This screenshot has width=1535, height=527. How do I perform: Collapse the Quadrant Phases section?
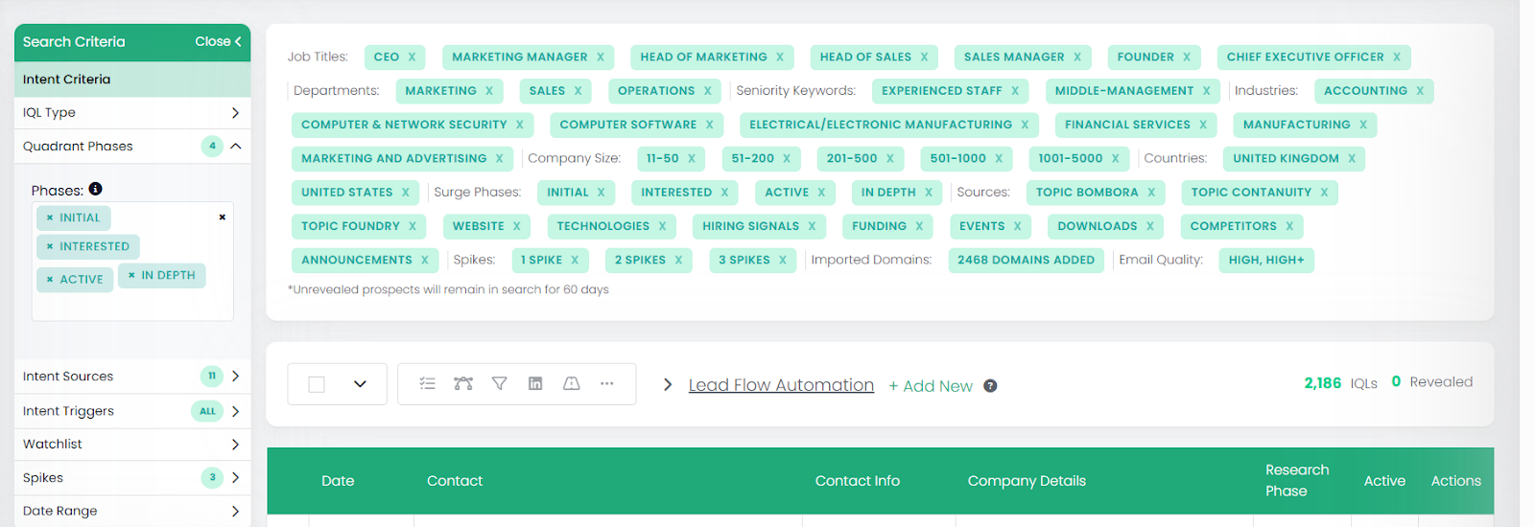point(235,147)
